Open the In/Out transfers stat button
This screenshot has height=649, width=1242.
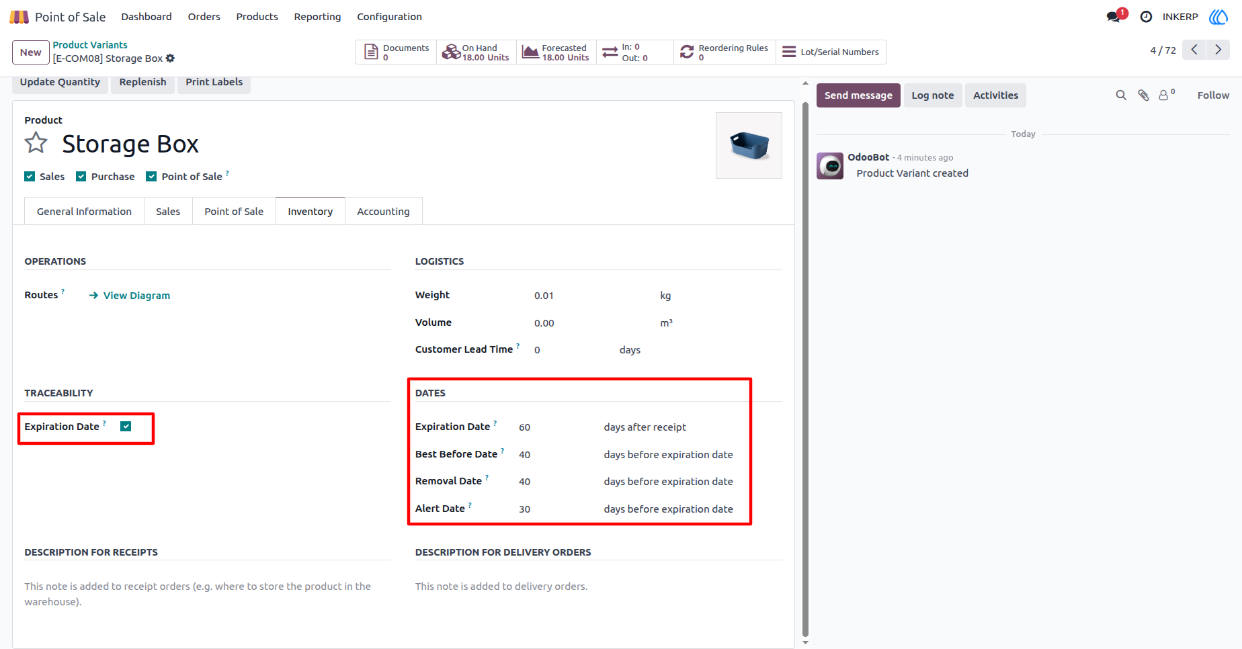pyautogui.click(x=634, y=52)
